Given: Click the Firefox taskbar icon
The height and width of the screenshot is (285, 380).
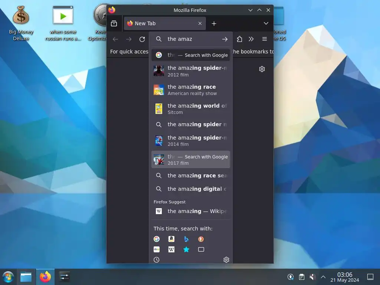Looking at the screenshot, I should 45,277.
